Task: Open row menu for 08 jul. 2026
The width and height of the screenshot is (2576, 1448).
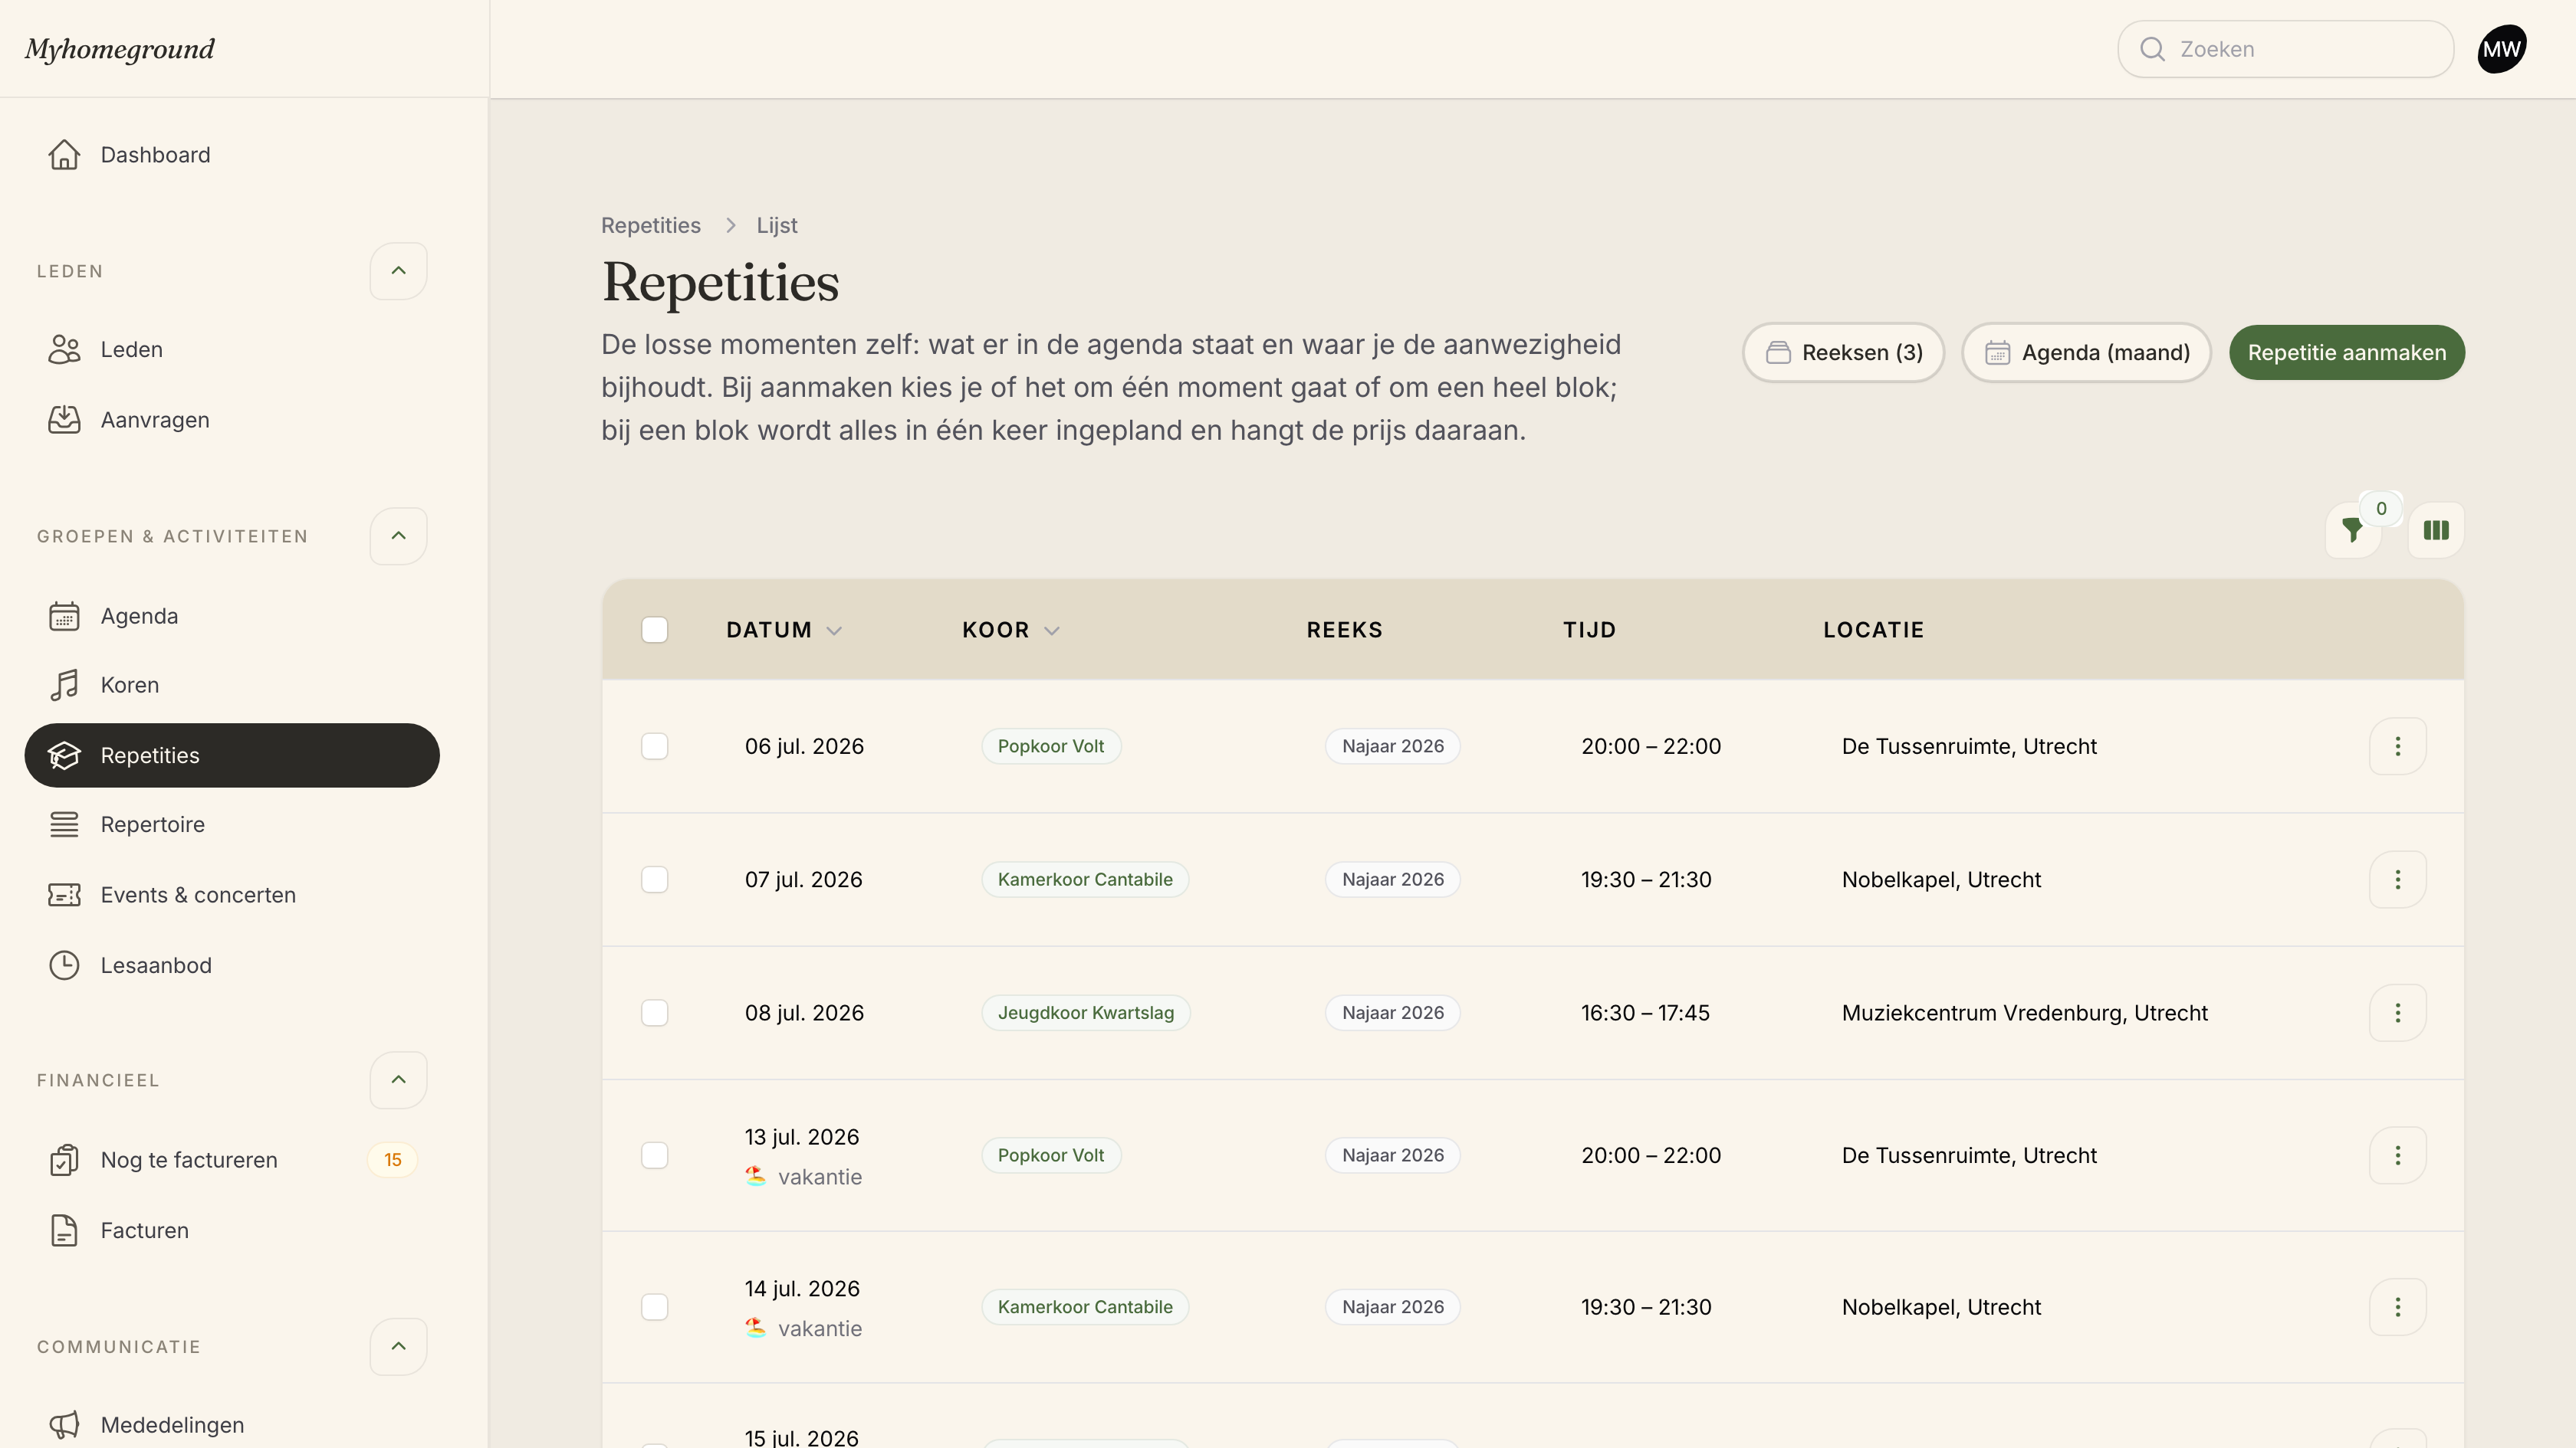Action: pos(2397,1012)
